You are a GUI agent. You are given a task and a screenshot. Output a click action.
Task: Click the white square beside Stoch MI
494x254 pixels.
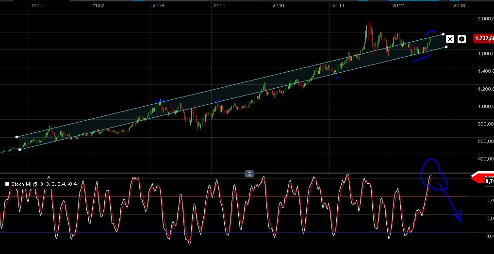tap(7, 184)
